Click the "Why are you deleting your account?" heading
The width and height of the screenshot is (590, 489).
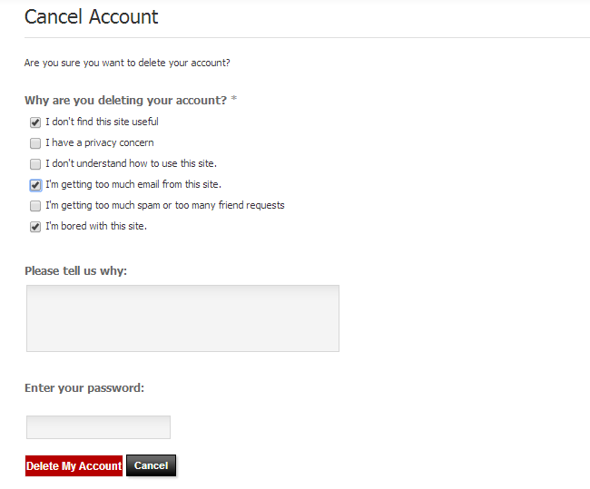point(125,100)
